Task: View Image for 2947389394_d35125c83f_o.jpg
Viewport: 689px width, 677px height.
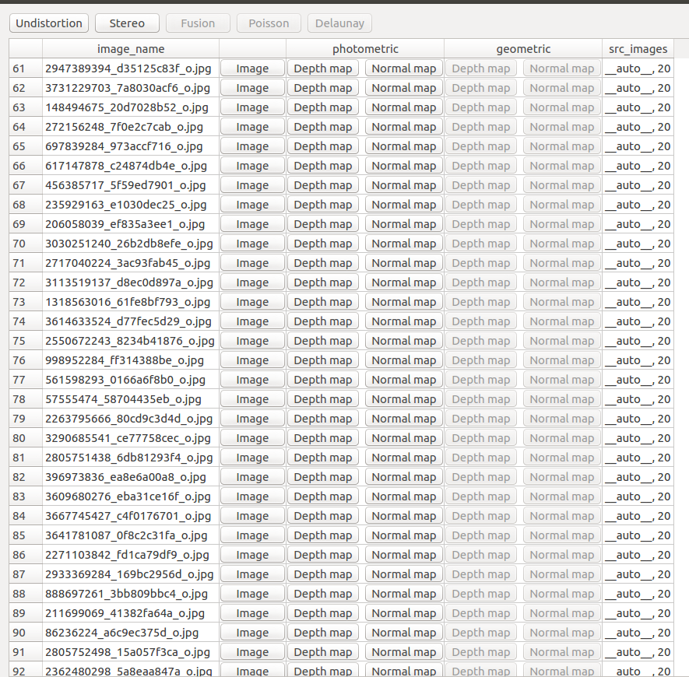Action: click(x=252, y=68)
